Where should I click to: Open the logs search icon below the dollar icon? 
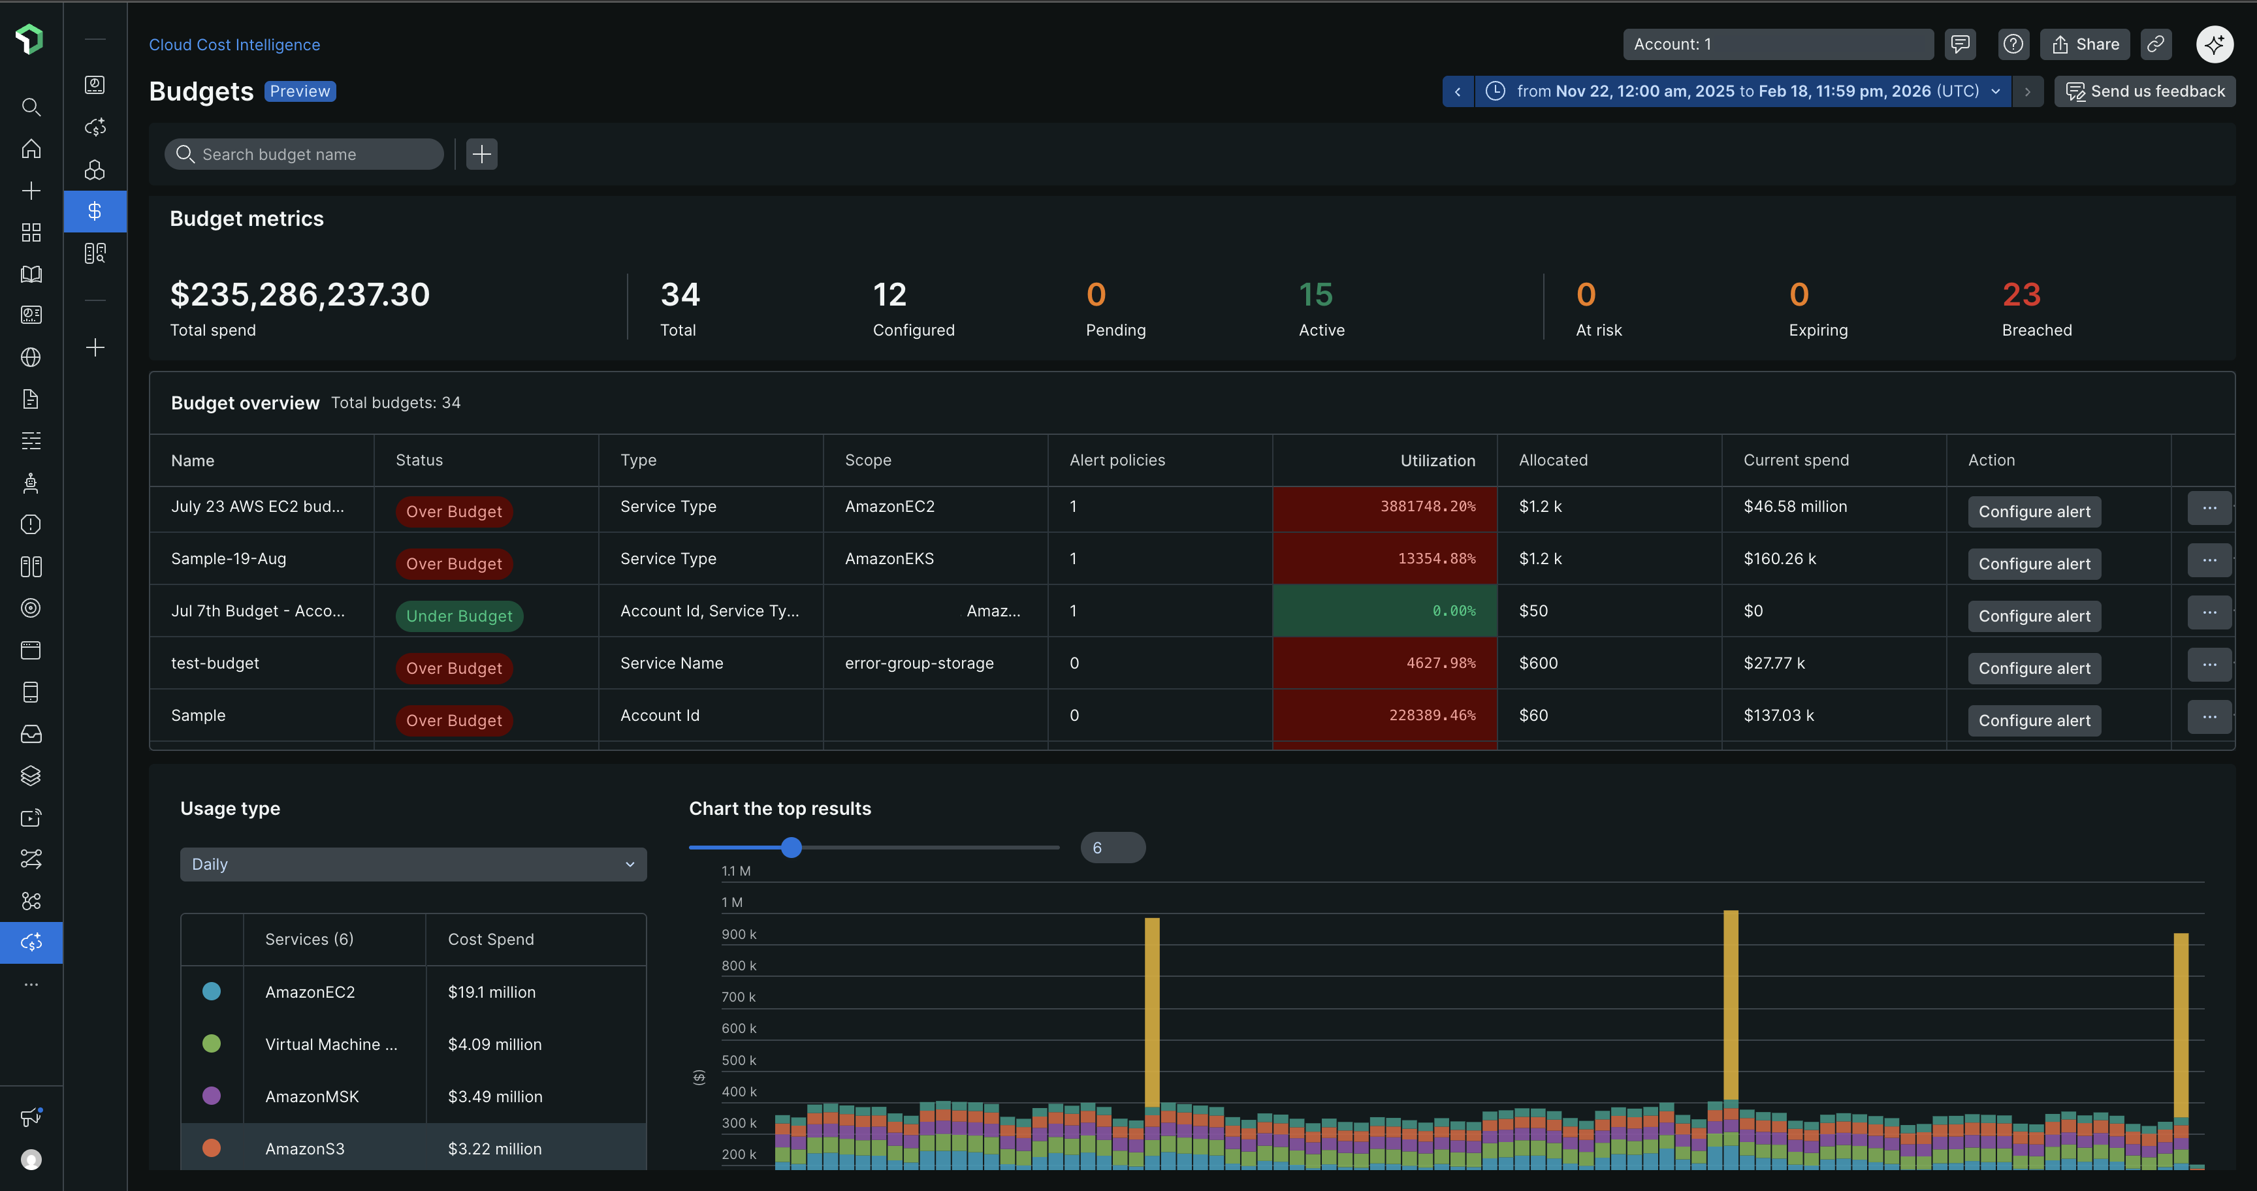(95, 253)
